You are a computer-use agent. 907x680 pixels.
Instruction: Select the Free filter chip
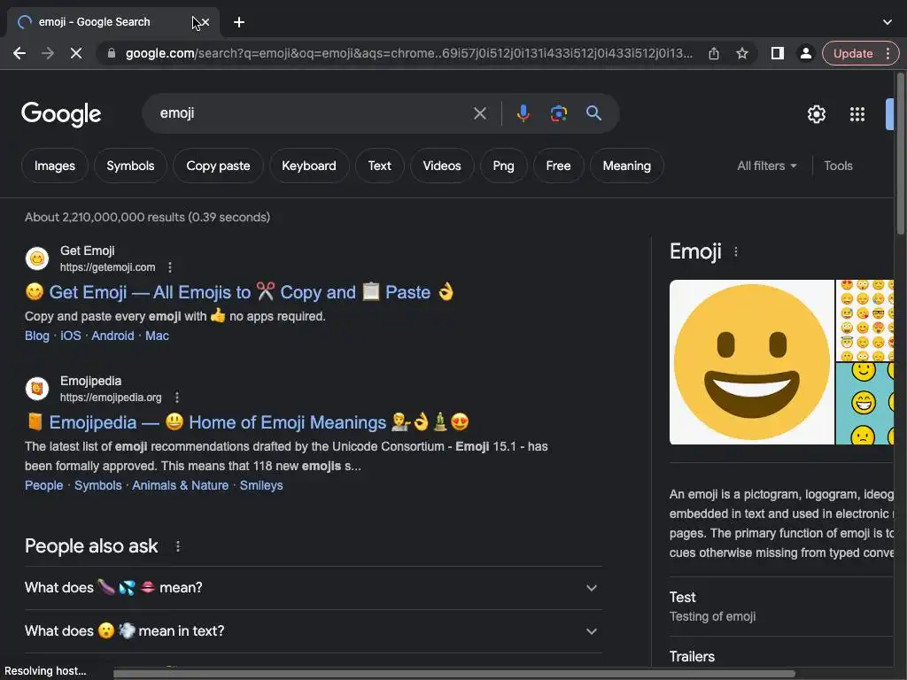[558, 166]
